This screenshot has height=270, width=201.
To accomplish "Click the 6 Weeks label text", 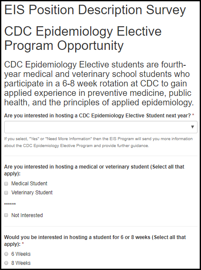I will click(21, 254).
